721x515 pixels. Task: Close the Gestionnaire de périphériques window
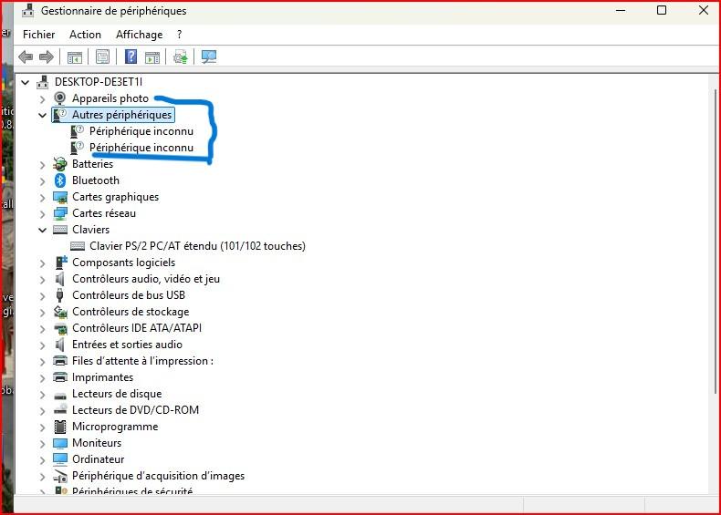tap(704, 10)
